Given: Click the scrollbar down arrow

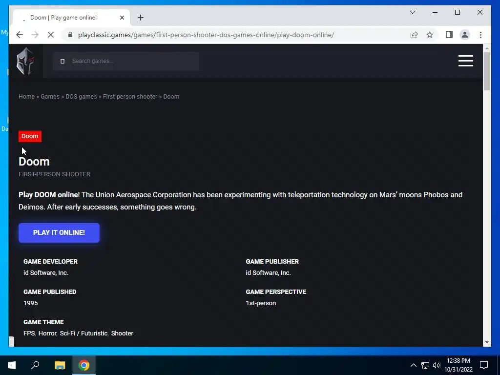Looking at the screenshot, I should [x=487, y=342].
